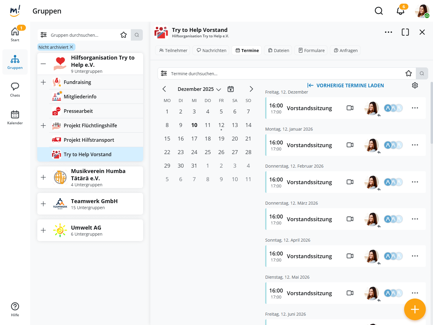Open Chats in the left sidebar

pos(15,90)
